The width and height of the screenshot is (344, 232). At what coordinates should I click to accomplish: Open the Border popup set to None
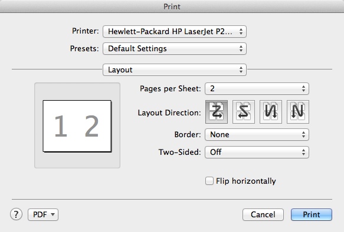(257, 134)
